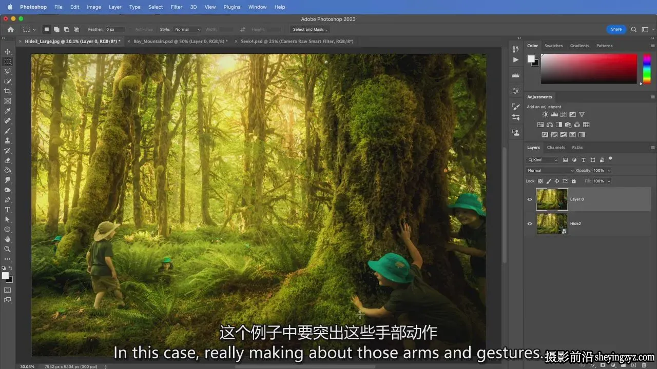Image resolution: width=657 pixels, height=369 pixels.
Task: Select the Horizontal Type tool
Action: [8, 210]
